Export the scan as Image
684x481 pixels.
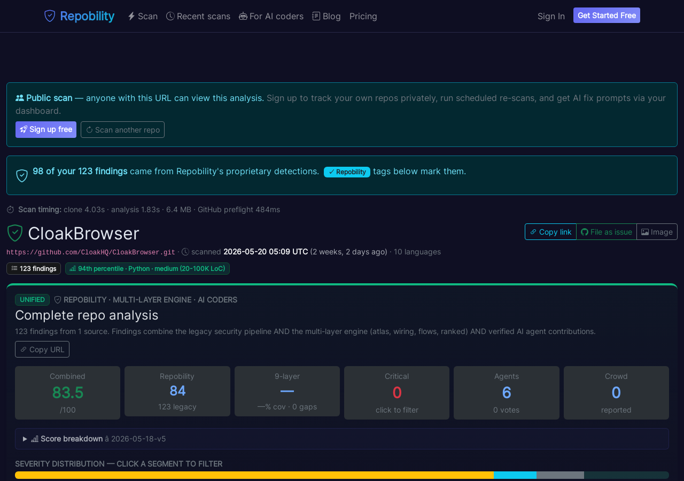(657, 232)
